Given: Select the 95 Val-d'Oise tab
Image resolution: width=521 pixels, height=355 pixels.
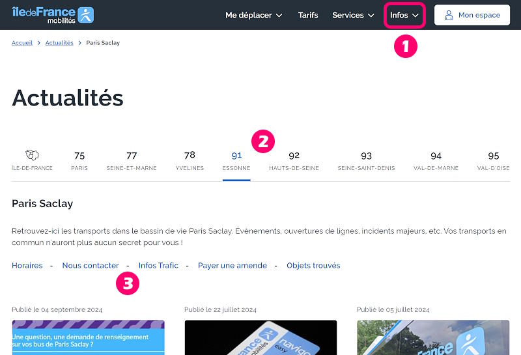Looking at the screenshot, I should (x=494, y=161).
